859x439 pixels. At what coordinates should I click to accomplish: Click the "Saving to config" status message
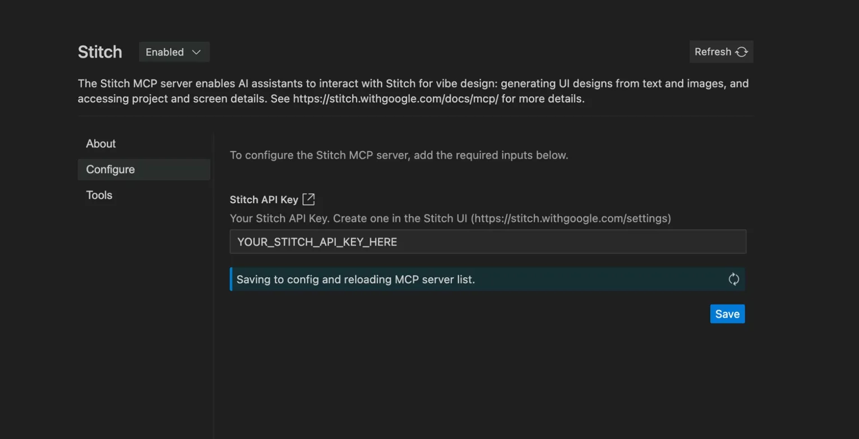pyautogui.click(x=355, y=279)
